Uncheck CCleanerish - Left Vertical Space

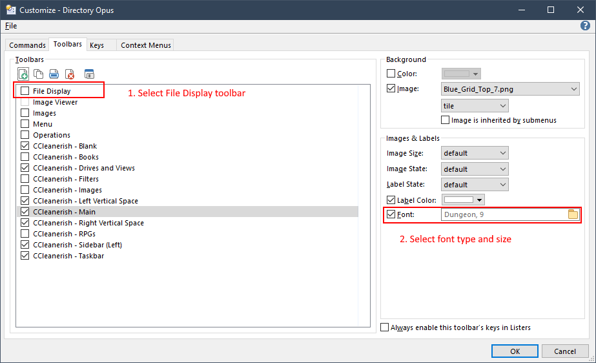pyautogui.click(x=25, y=201)
